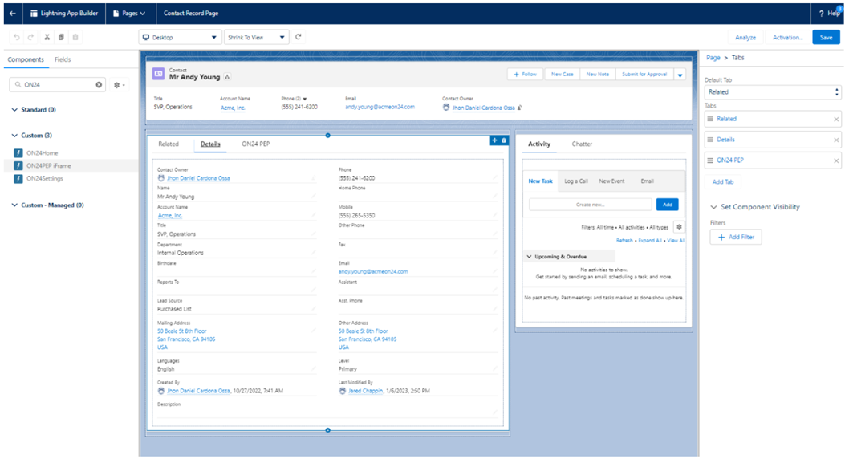This screenshot has height=459, width=849.
Task: Open more actions dropdown beside Submit for Approval
Action: pos(680,75)
